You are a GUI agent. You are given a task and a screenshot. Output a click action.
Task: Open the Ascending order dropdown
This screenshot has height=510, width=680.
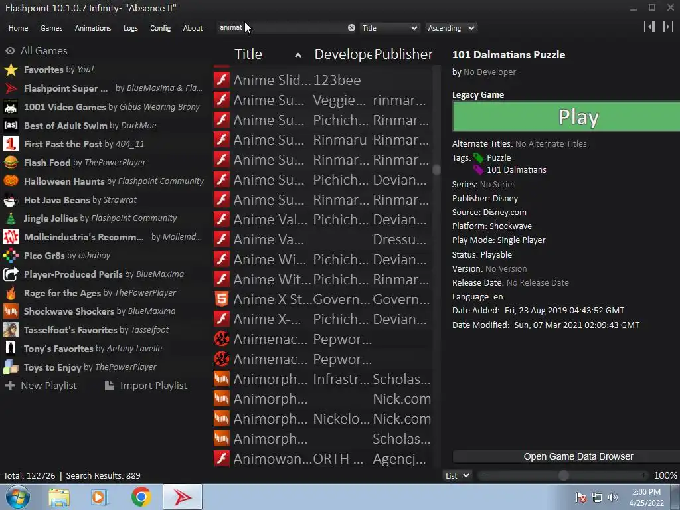click(451, 28)
